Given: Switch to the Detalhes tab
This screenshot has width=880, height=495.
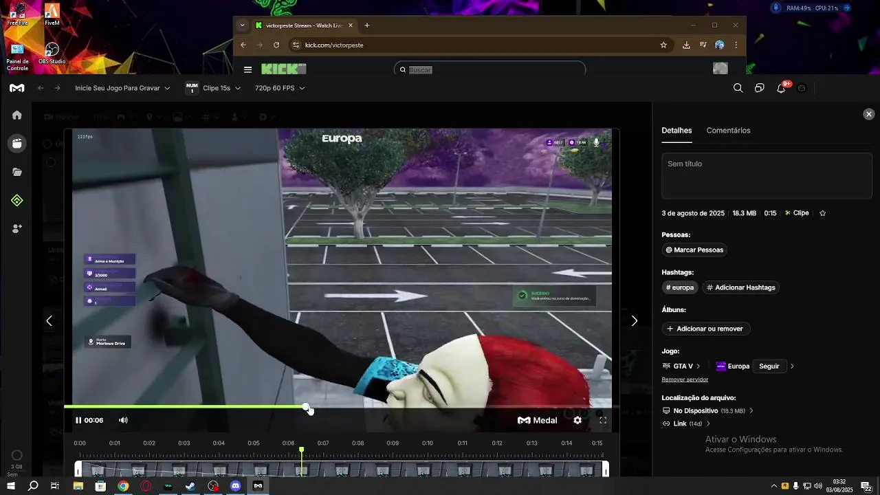Looking at the screenshot, I should click(676, 131).
